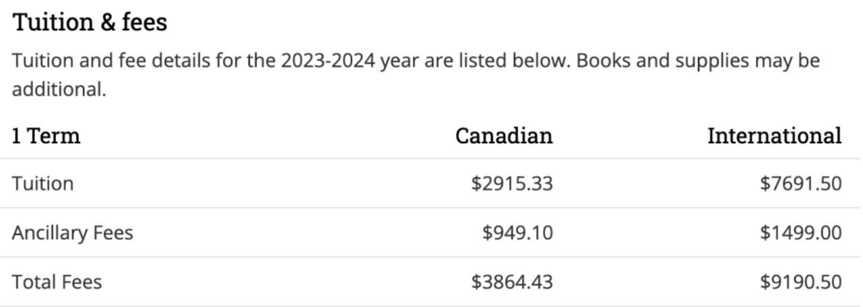
Task: Click the "International" column header
Action: 774,136
